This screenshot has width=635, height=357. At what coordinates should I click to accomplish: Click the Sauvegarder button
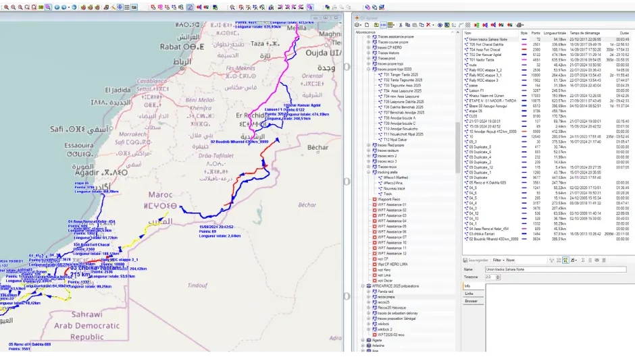tap(476, 260)
